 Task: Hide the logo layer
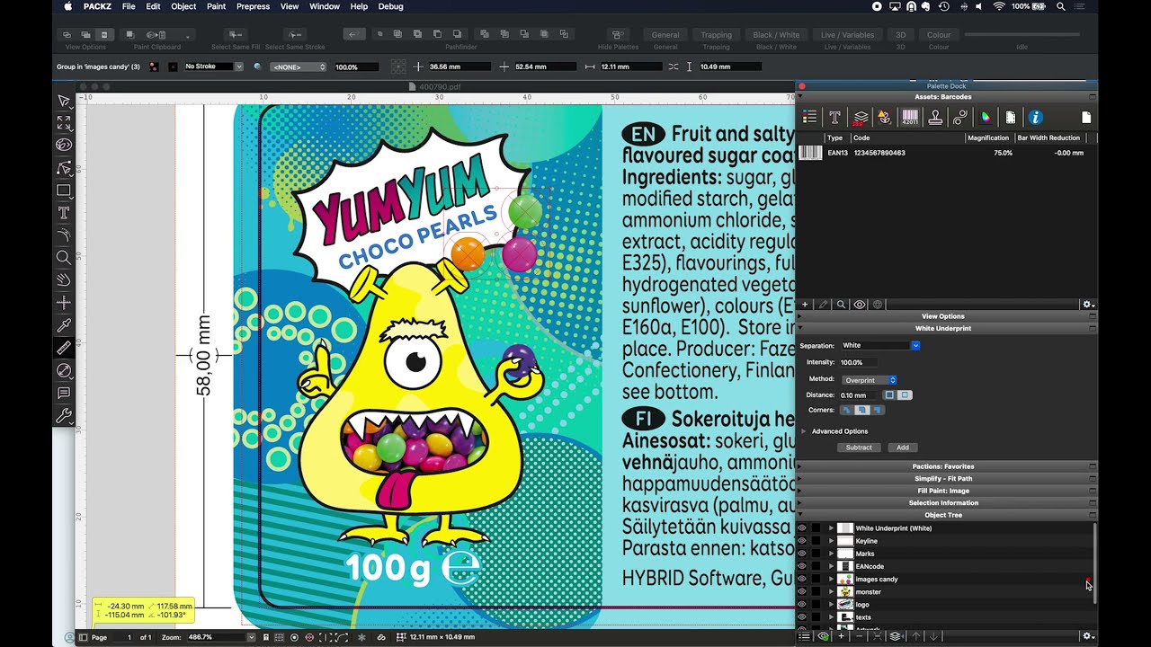(x=802, y=604)
